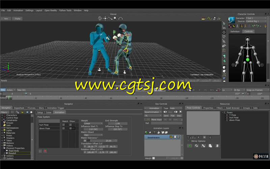Viewport: 270px width, 169px height.
Task: Open the Animation menu in the menu bar
Action: tap(18, 10)
